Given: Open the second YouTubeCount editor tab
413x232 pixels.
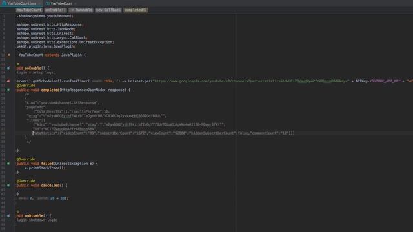Looking at the screenshot, I should (x=61, y=3).
